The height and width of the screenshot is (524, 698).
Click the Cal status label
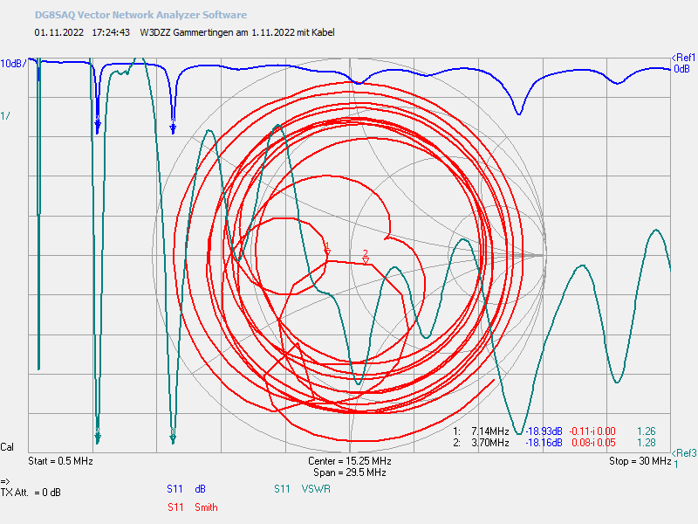tap(7, 447)
